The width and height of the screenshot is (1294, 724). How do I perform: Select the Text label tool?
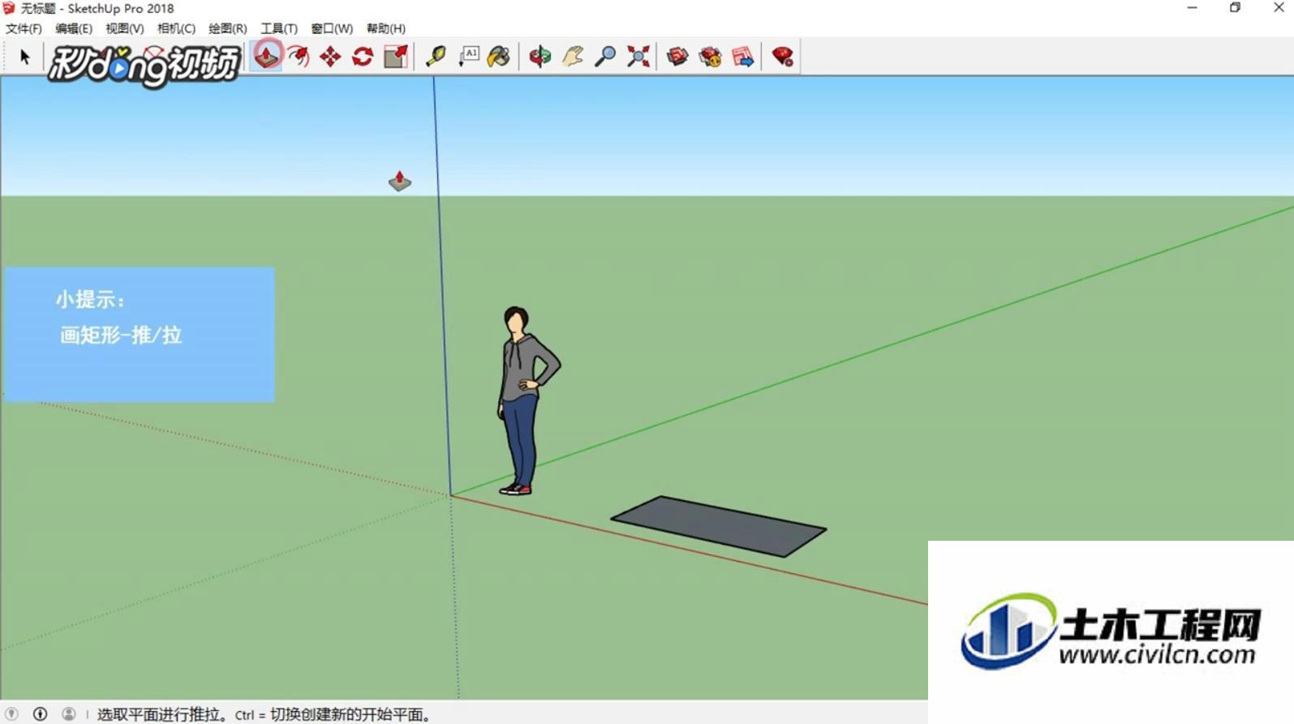(468, 56)
